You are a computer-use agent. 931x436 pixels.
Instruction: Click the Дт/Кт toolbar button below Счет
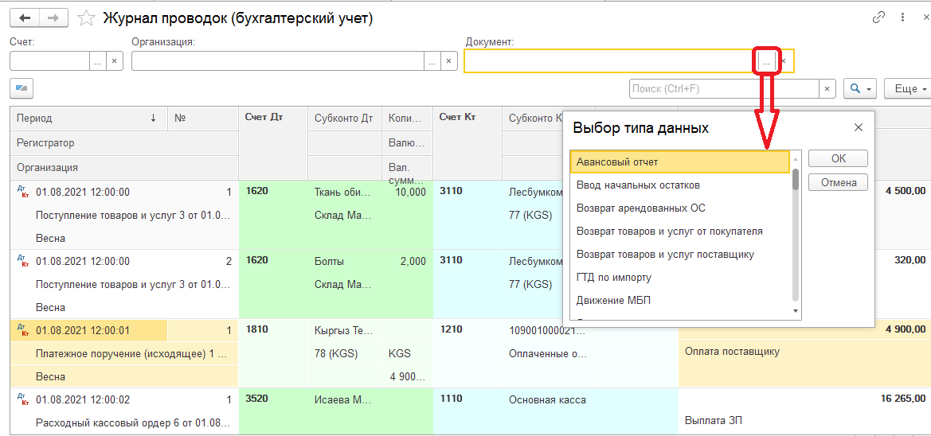click(x=22, y=88)
